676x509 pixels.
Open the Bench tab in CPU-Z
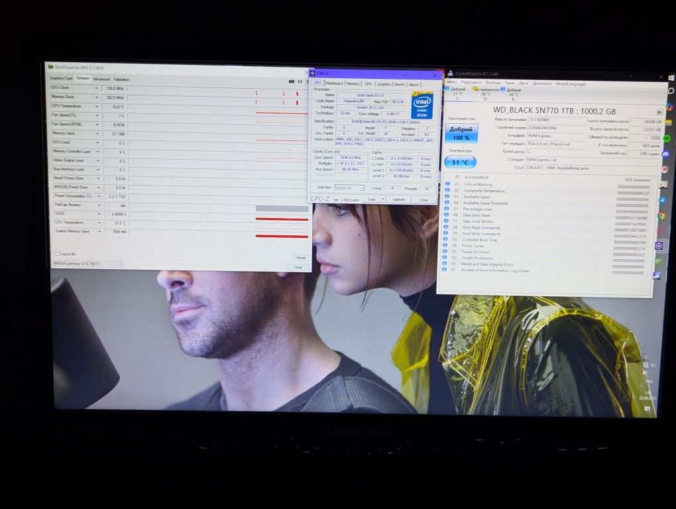click(x=400, y=84)
